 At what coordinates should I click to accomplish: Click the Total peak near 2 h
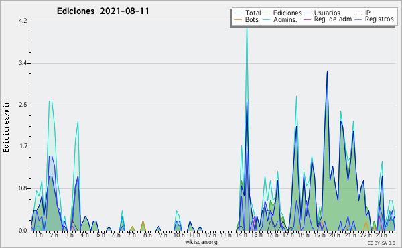tap(50, 101)
